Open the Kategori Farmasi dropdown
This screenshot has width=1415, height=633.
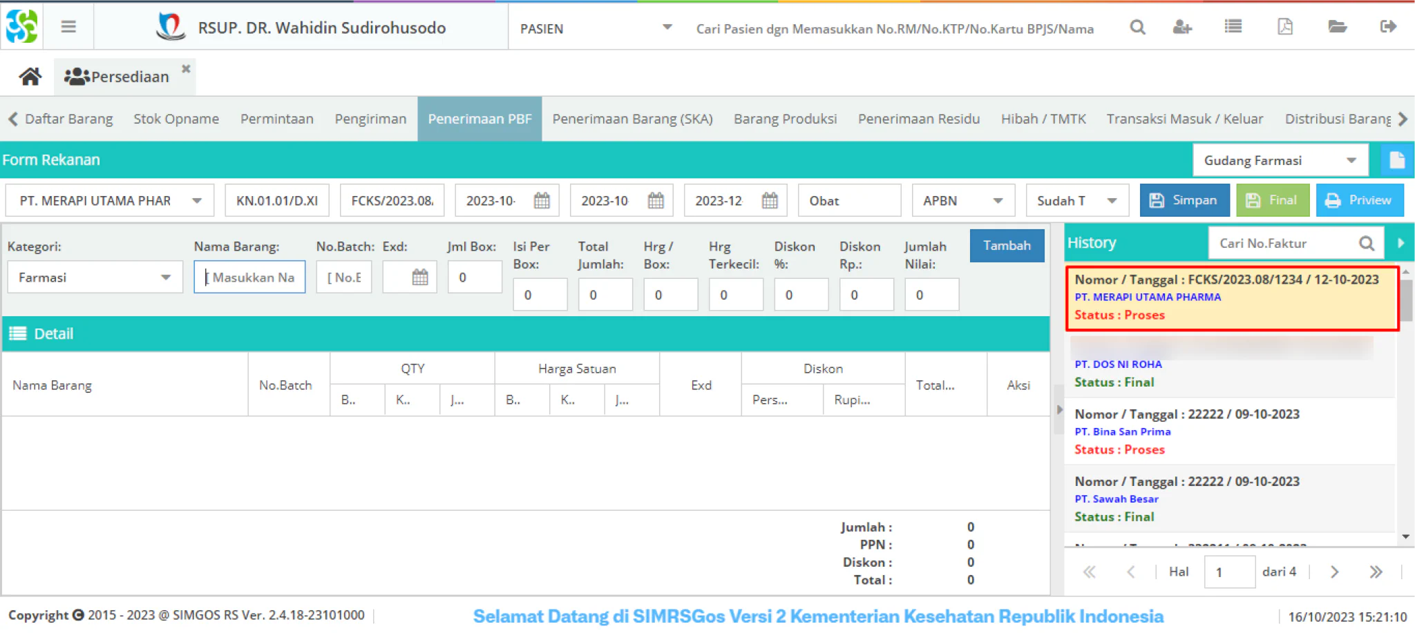coord(166,277)
